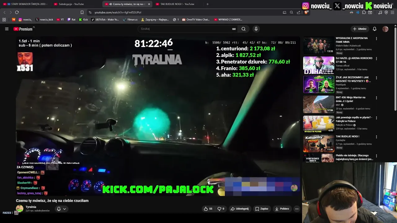Switch to TAK BUDUJE NOGI YouTube tab
397x223 pixels.
pos(178,4)
